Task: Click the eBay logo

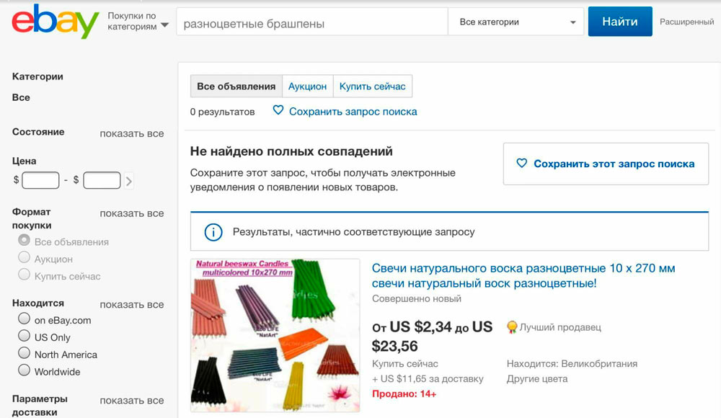Action: tap(56, 22)
